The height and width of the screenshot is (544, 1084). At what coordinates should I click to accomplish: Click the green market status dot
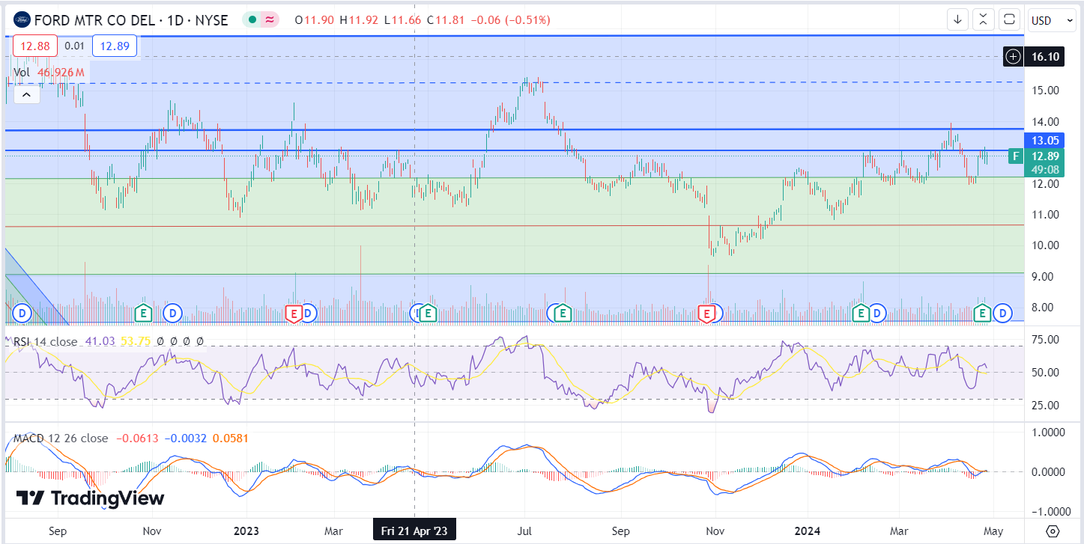click(x=252, y=20)
